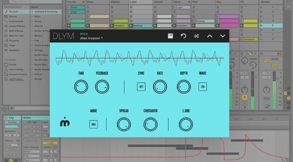Viewport: 293px width, 162px height.
Task: Expand the Synth Keys sound folder
Action: (x=32, y=55)
